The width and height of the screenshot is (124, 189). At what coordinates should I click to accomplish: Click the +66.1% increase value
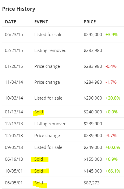point(113,171)
